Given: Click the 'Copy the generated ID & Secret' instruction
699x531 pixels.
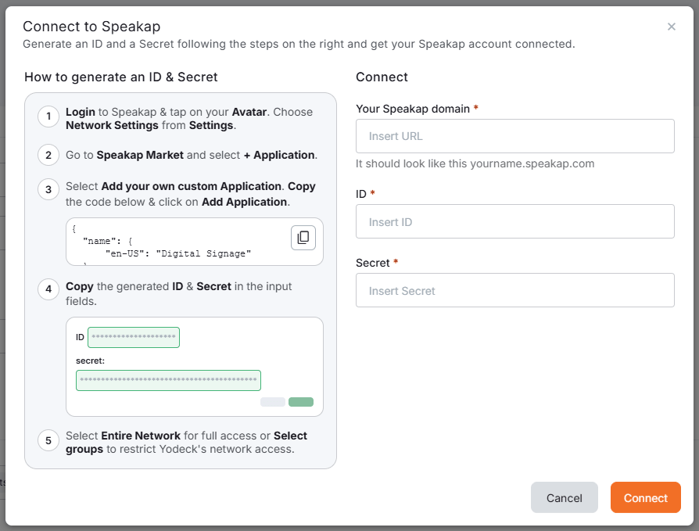Looking at the screenshot, I should click(x=179, y=293).
